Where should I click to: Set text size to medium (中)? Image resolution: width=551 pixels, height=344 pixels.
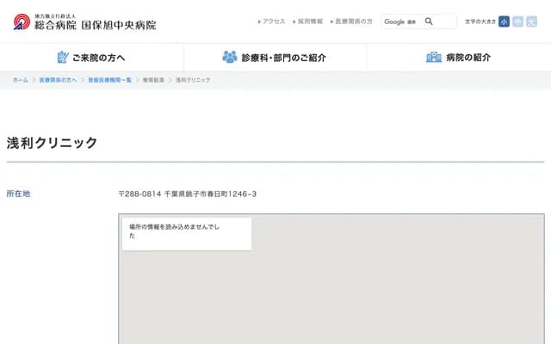(x=517, y=21)
